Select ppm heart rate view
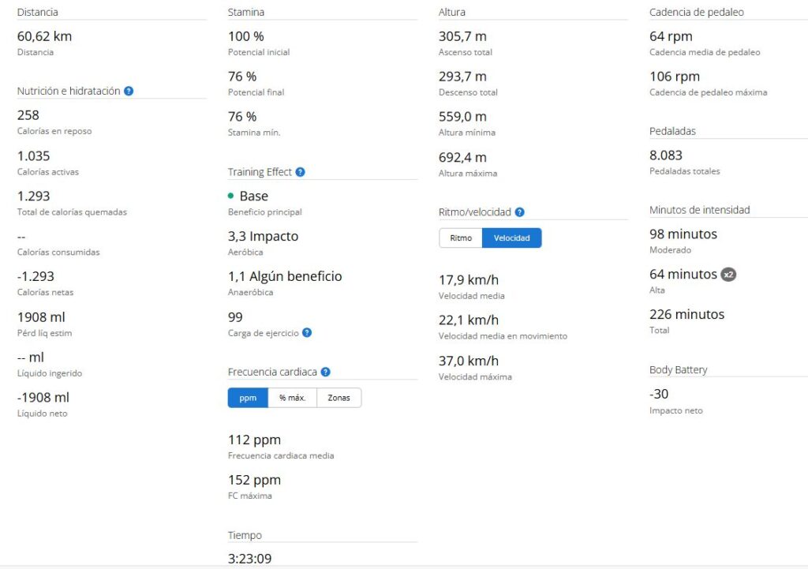 click(248, 398)
